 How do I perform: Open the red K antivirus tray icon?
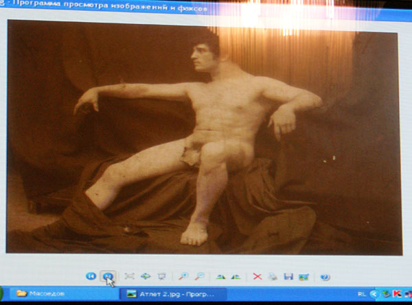[x=397, y=294]
